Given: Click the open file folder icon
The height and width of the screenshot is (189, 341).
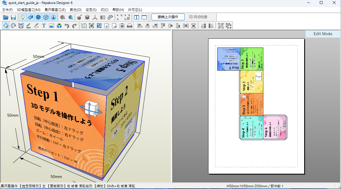Looking at the screenshot, I should click(6, 17).
